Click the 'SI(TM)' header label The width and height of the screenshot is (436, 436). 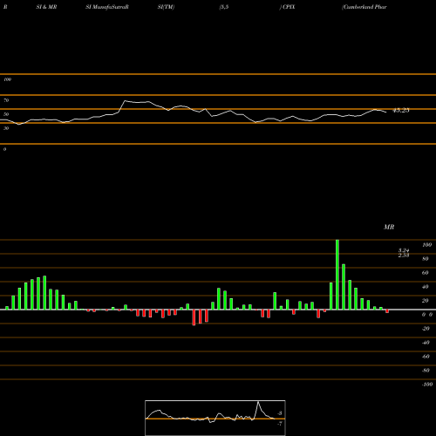(166, 7)
